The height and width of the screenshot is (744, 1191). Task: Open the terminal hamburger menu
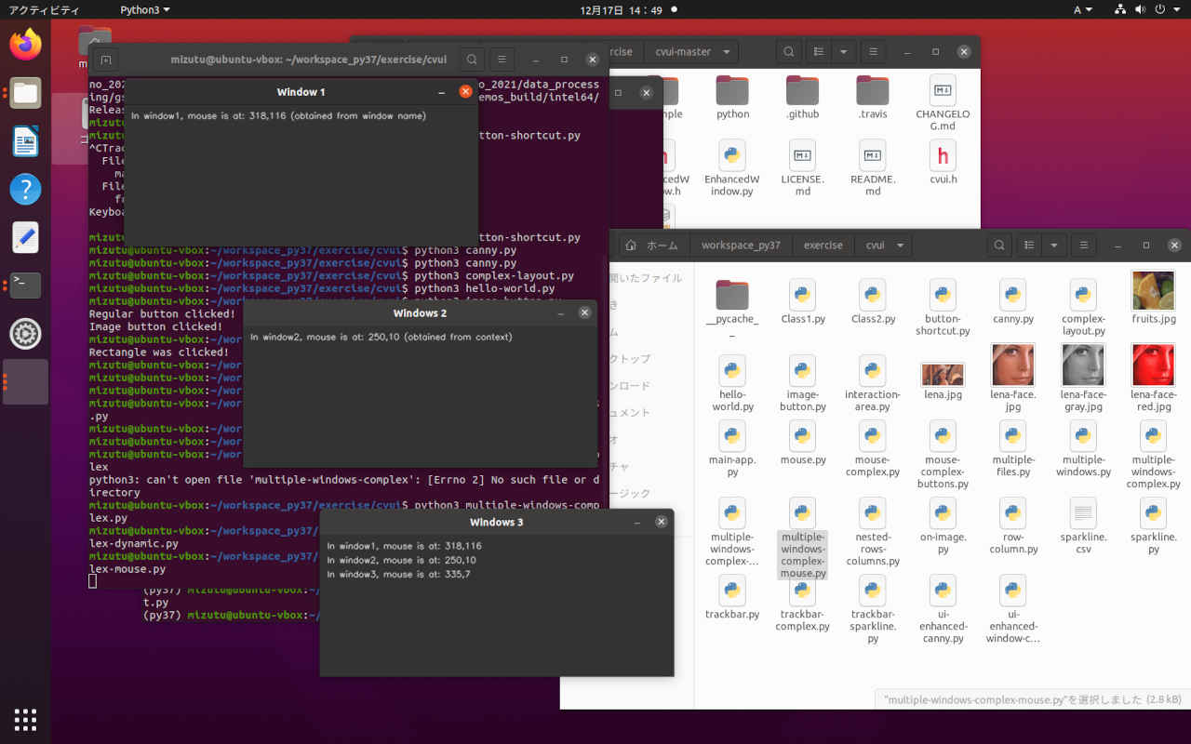click(502, 60)
